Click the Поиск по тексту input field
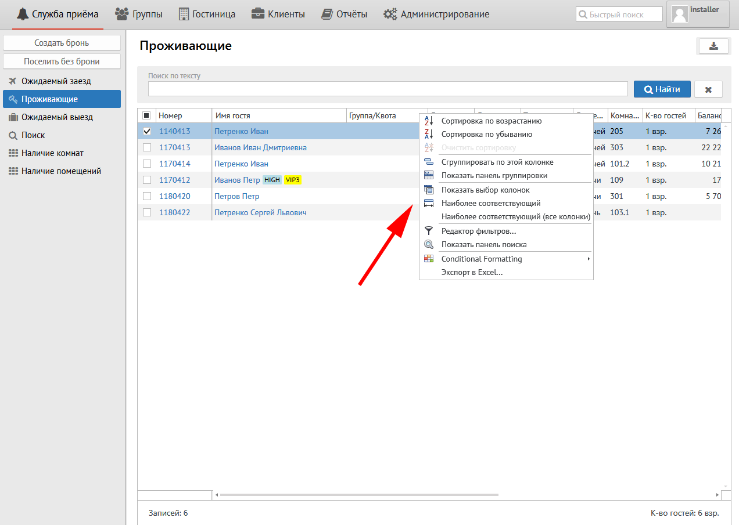The image size is (739, 525). pos(388,89)
